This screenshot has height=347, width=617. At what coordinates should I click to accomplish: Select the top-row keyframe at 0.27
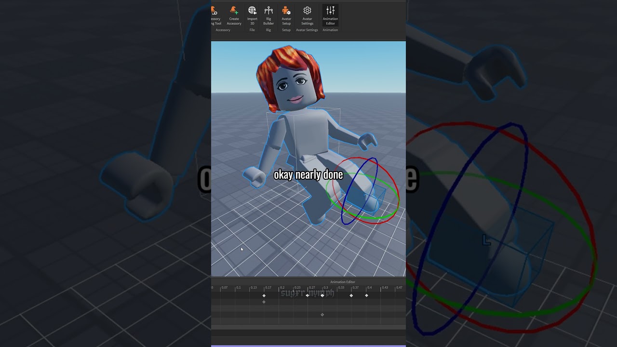click(x=308, y=295)
